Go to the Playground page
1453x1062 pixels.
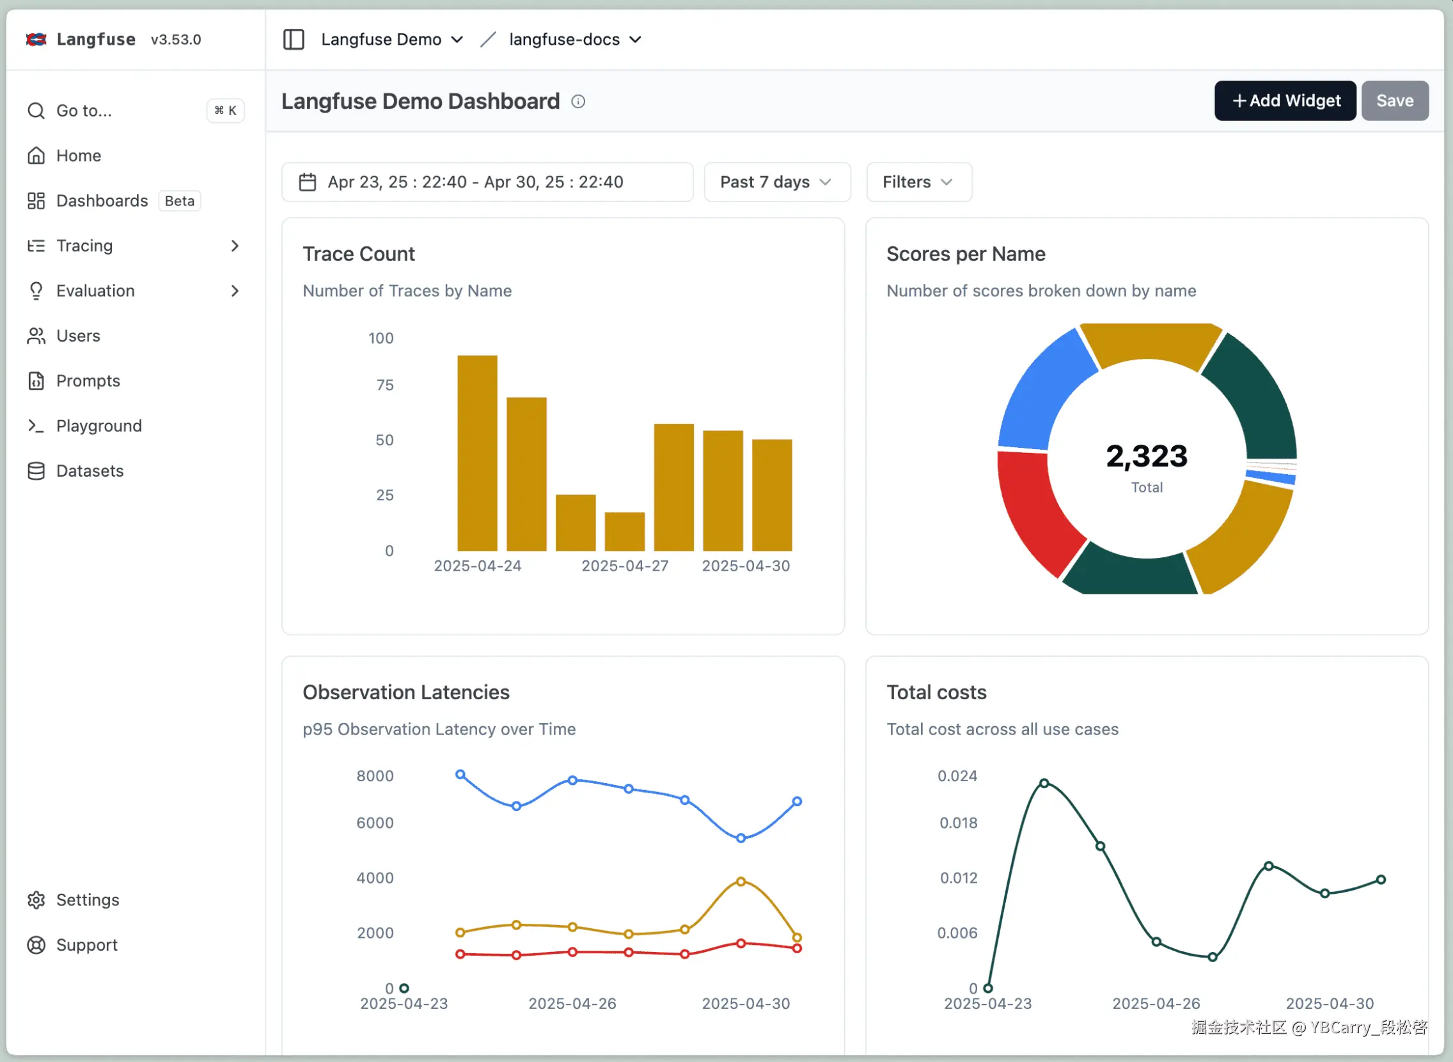pyautogui.click(x=99, y=425)
